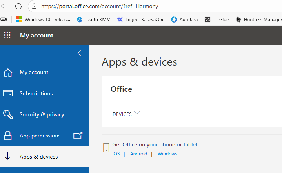Click the Office section heading

pyautogui.click(x=122, y=89)
